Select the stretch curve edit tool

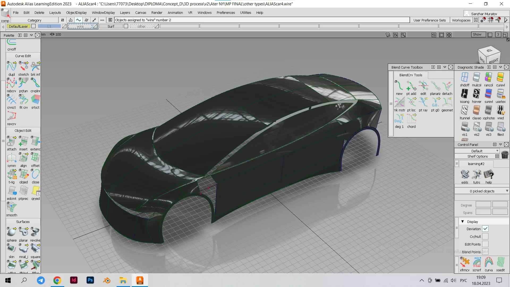point(23,66)
